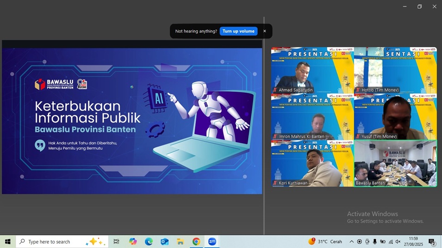
Task: Open the Windows Start menu
Action: (x=7, y=242)
